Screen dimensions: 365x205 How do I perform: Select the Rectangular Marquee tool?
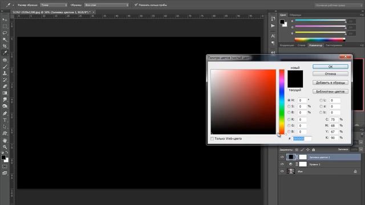(x=5, y=27)
